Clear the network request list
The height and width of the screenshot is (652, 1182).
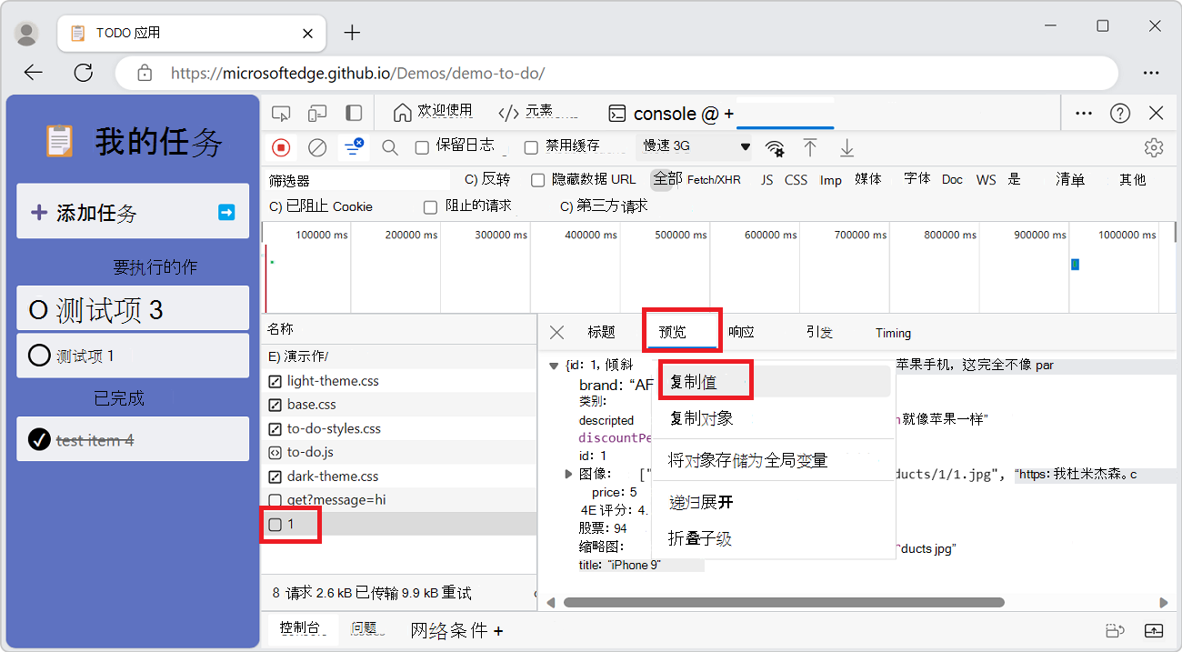(x=318, y=146)
